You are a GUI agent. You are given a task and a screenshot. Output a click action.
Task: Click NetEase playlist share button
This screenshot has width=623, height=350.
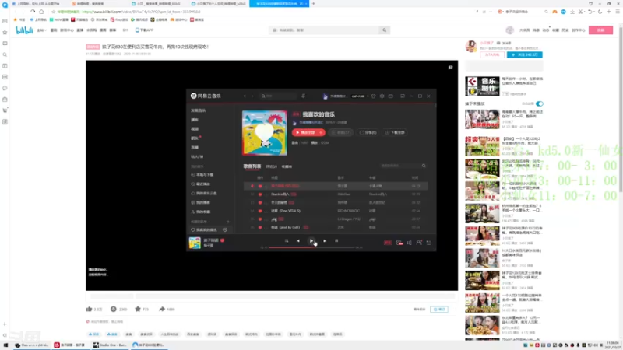(x=368, y=132)
